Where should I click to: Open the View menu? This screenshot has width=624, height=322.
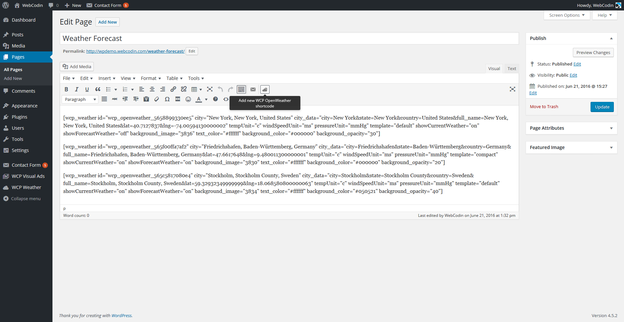pyautogui.click(x=128, y=78)
